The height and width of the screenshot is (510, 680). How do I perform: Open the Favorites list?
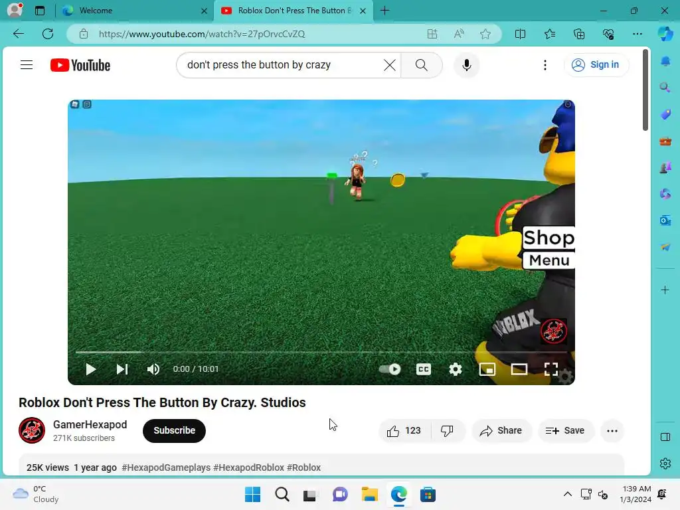[x=549, y=34]
